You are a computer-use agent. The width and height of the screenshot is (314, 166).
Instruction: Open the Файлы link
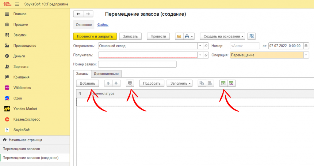(x=103, y=25)
